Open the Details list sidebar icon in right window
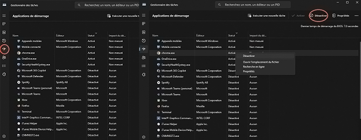The width and height of the screenshot is (361, 140). click(144, 66)
